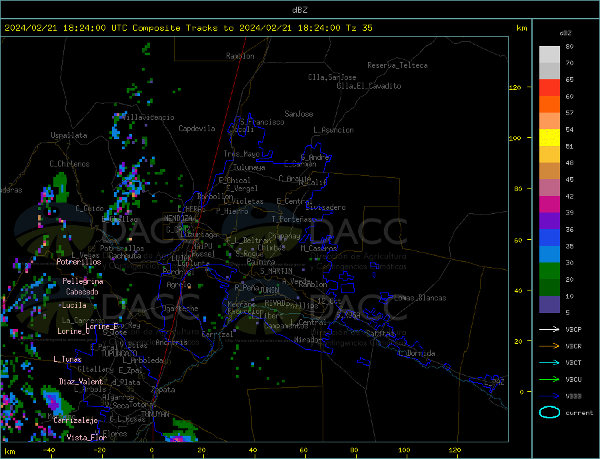The width and height of the screenshot is (600, 459).
Task: Select the 65 dBZ red color swatch
Action: (549, 87)
